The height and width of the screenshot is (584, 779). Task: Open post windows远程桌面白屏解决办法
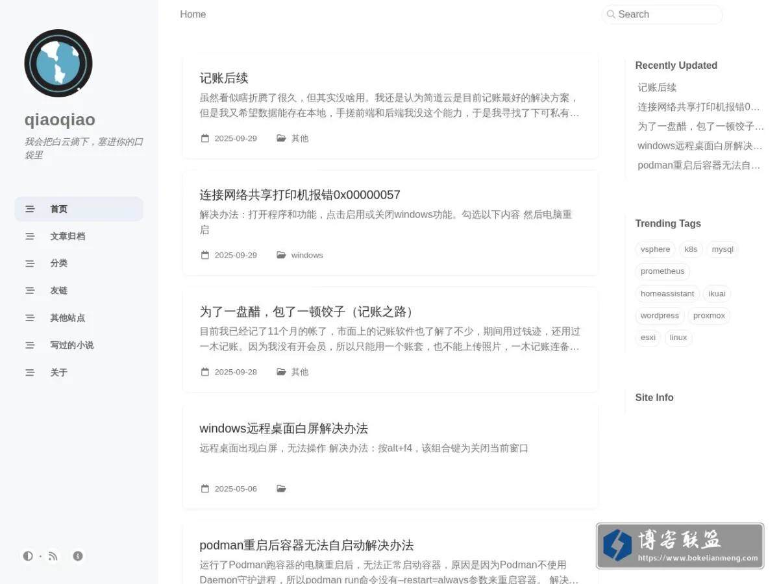284,428
